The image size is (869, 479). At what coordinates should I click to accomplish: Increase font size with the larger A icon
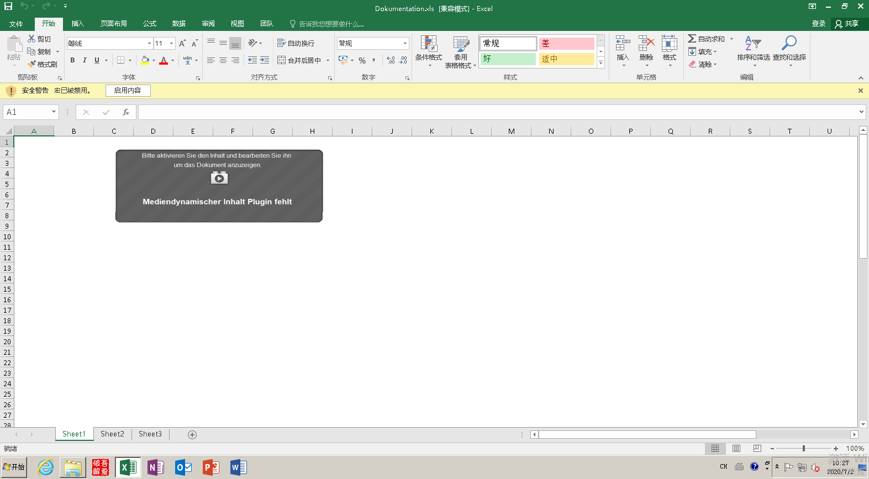click(x=182, y=43)
